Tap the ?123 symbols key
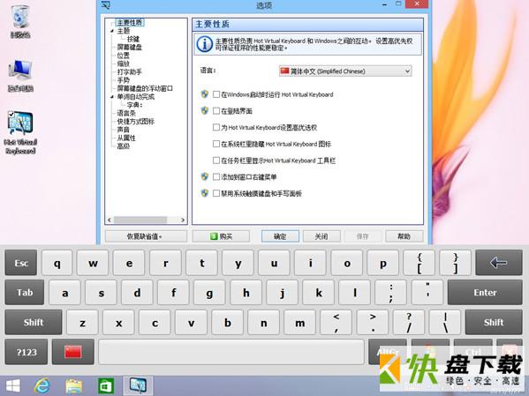This screenshot has width=529, height=396. point(26,352)
